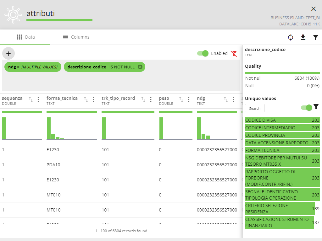Sort by sequenza column

31,99
